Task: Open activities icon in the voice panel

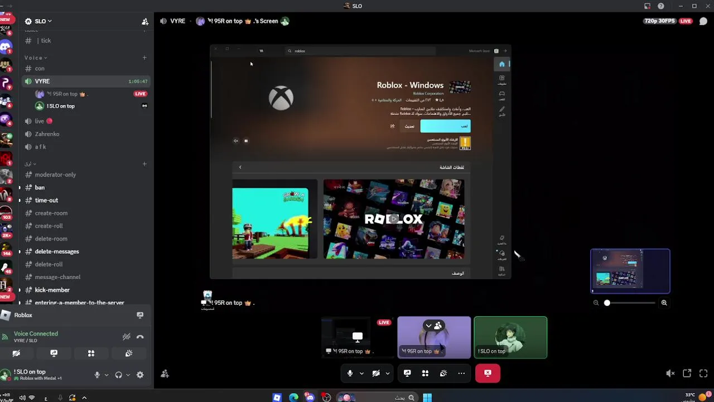Action: (x=91, y=353)
